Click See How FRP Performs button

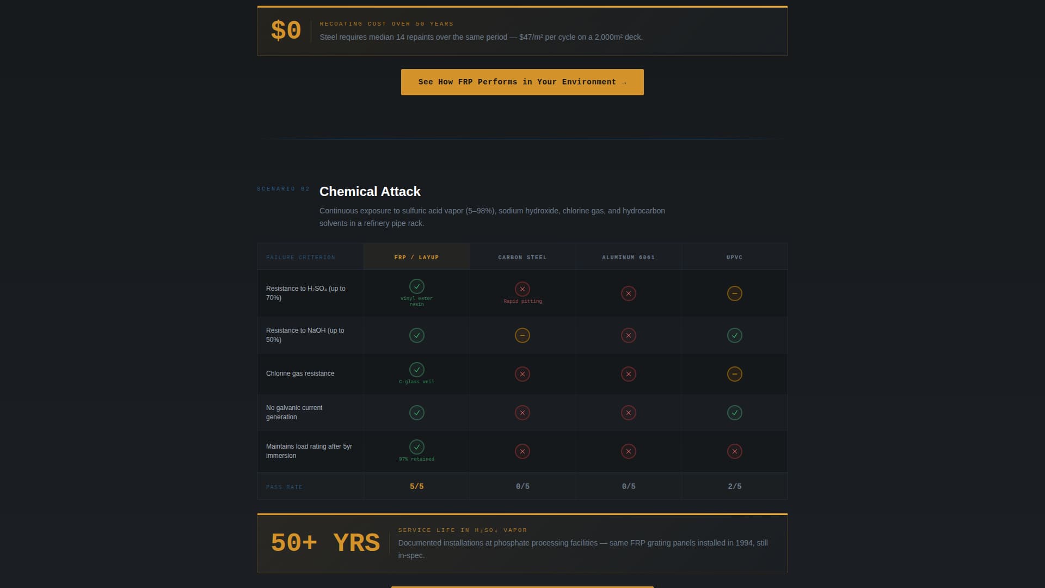pos(522,82)
